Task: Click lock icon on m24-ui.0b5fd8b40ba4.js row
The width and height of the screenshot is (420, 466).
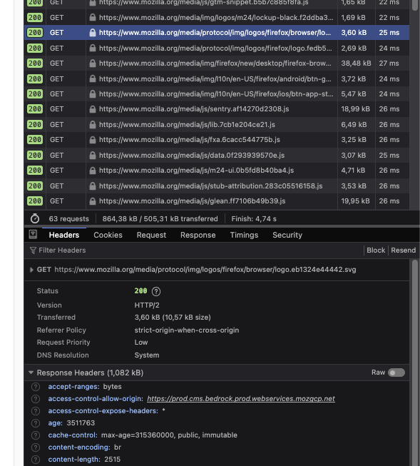Action: [93, 171]
